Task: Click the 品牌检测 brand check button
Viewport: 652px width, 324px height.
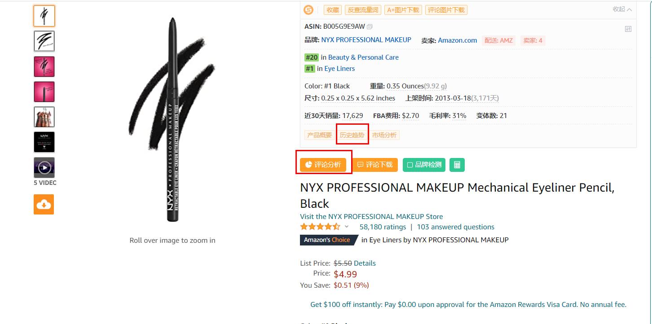Action: point(424,165)
